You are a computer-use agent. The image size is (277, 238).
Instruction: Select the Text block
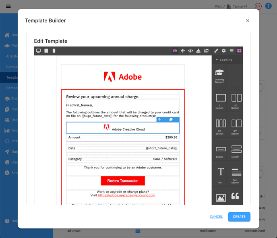(219, 176)
